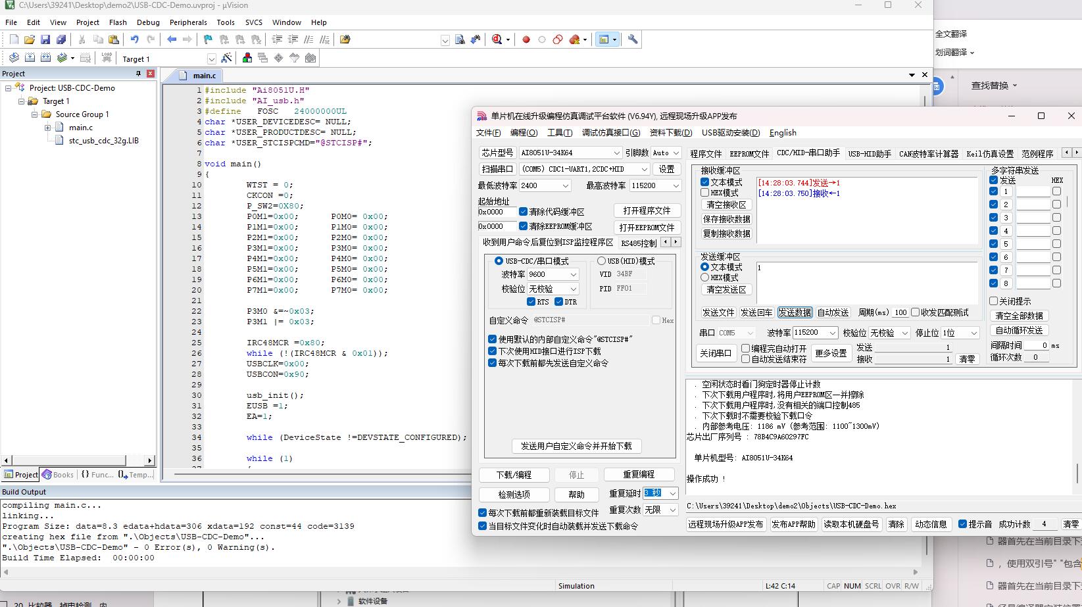Build target files icon

coord(30,58)
